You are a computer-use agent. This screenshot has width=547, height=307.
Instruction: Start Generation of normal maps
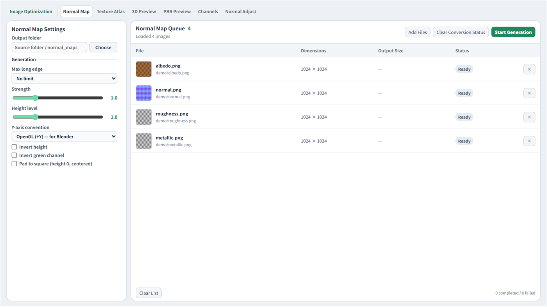click(x=513, y=32)
